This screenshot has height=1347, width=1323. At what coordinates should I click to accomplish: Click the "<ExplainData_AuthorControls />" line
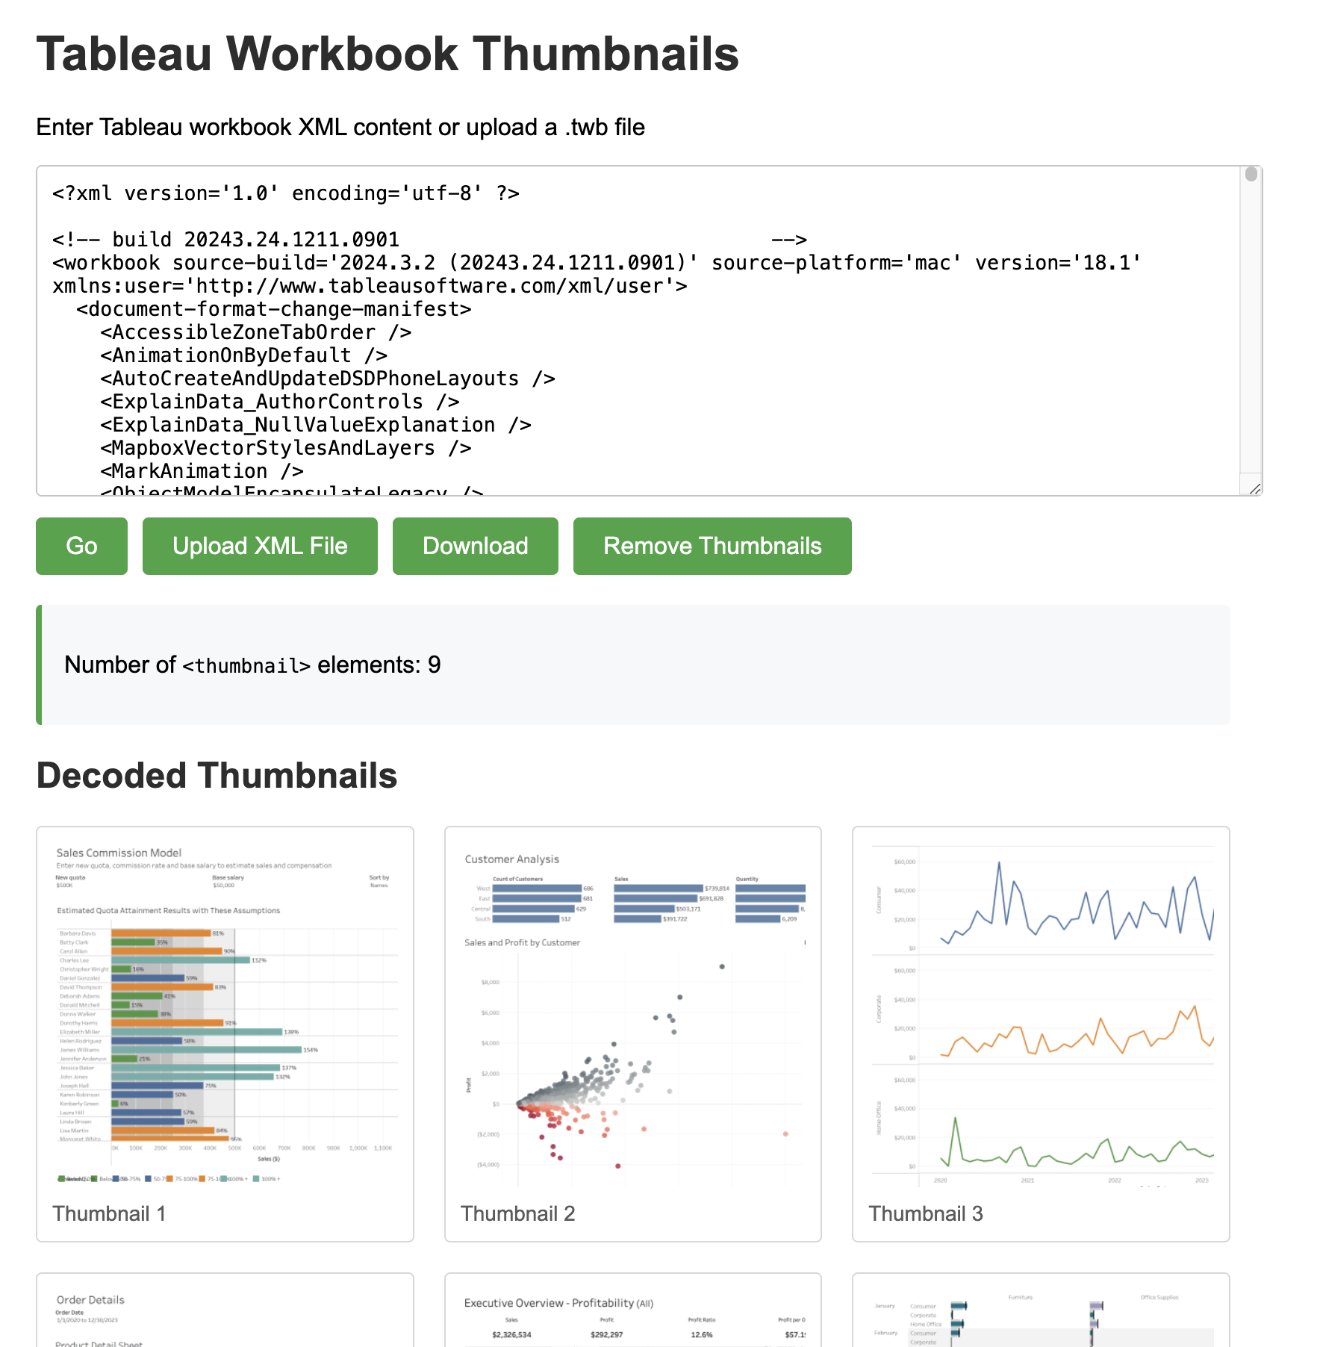pos(280,402)
